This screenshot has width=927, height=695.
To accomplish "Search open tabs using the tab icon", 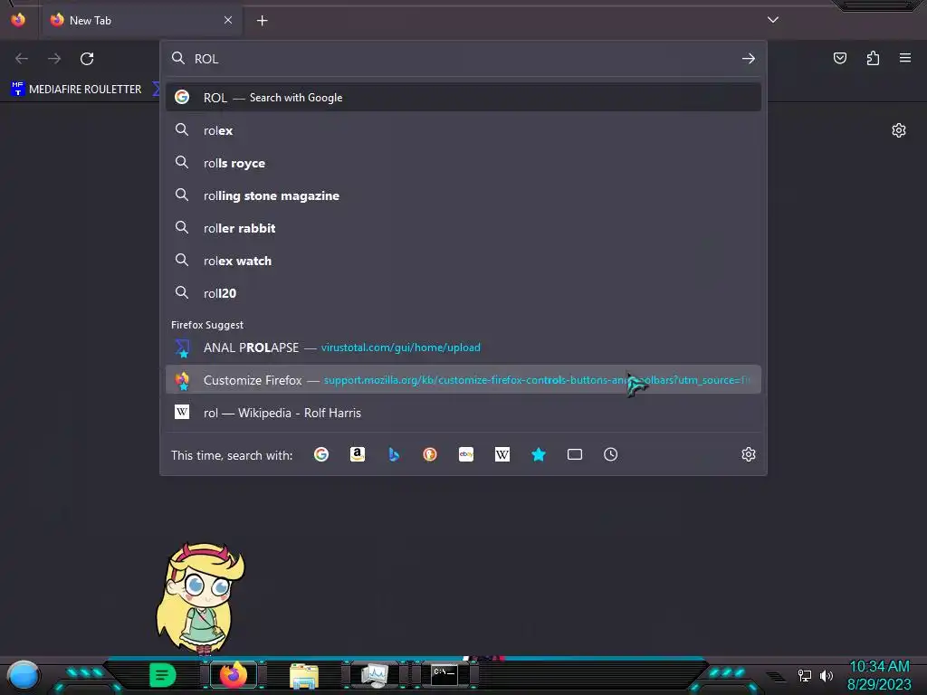I will click(x=575, y=454).
